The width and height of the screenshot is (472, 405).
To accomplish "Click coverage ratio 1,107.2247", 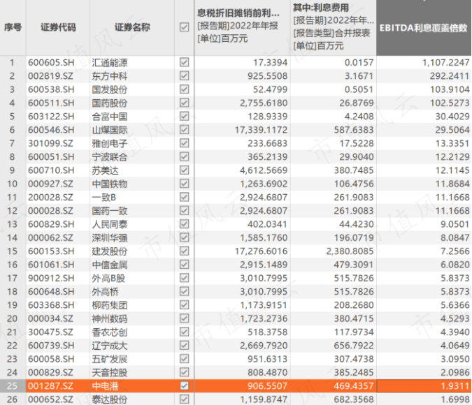I will (446, 63).
